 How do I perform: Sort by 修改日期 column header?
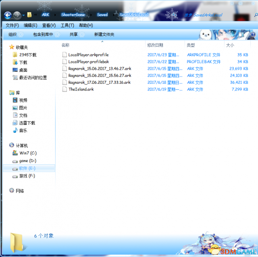click(155, 45)
